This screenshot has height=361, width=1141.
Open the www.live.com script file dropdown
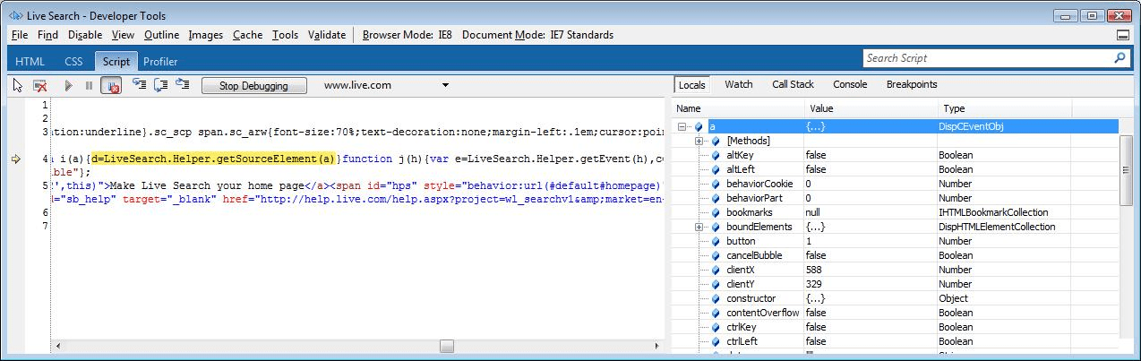click(x=446, y=86)
